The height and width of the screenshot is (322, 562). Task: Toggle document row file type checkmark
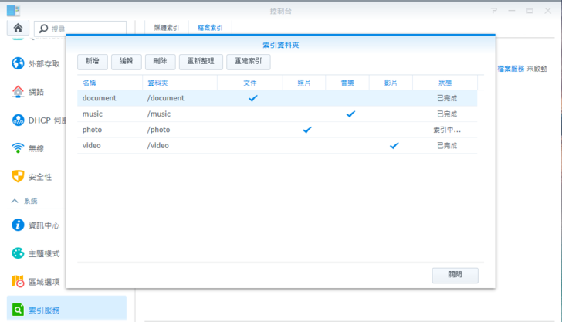coord(252,98)
